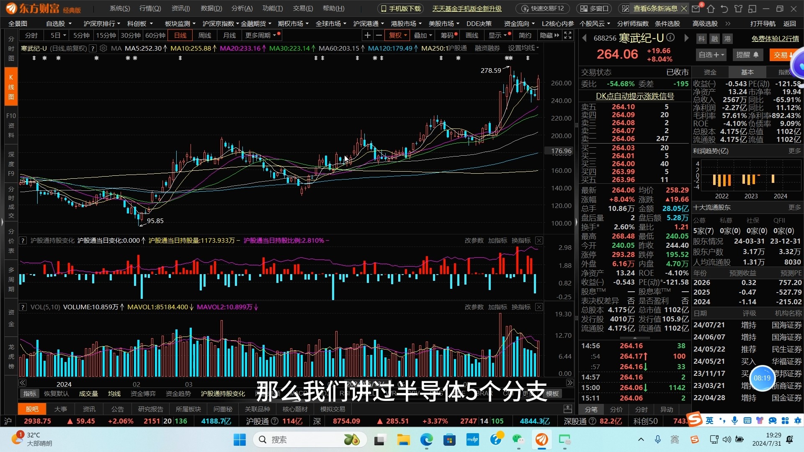This screenshot has width=804, height=452.
Task: Switch to 分时 chart period
Action: (31, 36)
